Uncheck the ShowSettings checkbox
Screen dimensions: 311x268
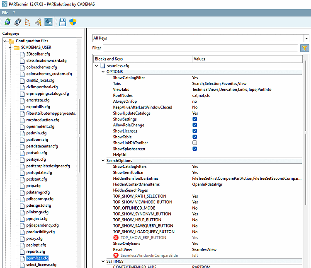[194, 119]
